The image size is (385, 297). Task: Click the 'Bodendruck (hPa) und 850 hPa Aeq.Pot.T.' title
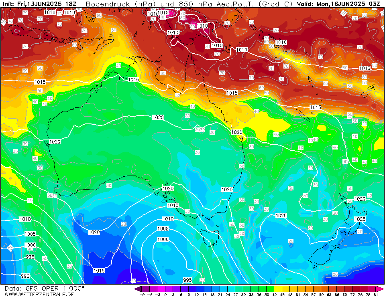(170, 4)
